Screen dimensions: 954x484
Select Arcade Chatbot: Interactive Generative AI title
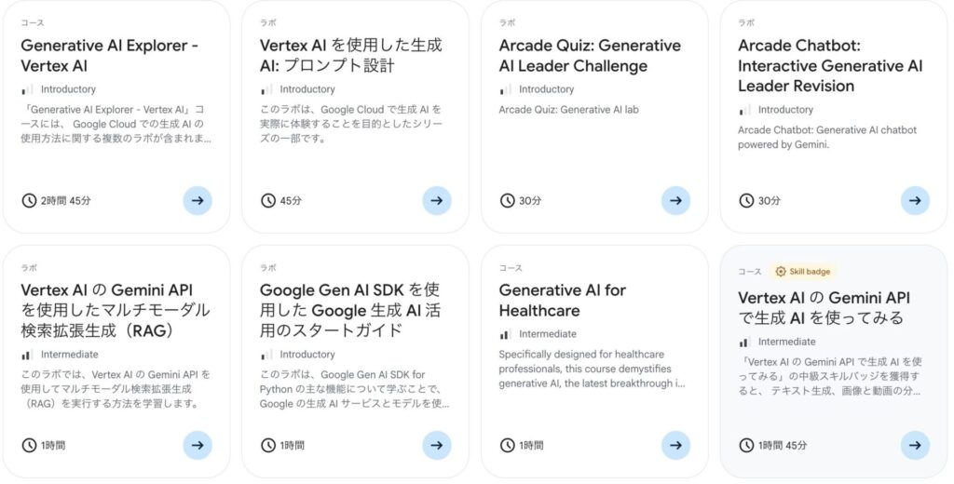click(829, 65)
